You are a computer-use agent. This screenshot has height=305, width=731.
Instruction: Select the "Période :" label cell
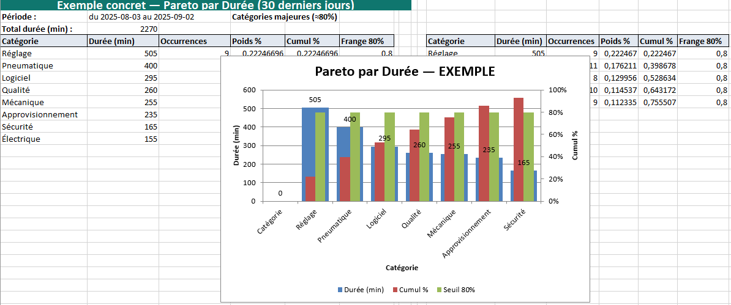(x=43, y=17)
